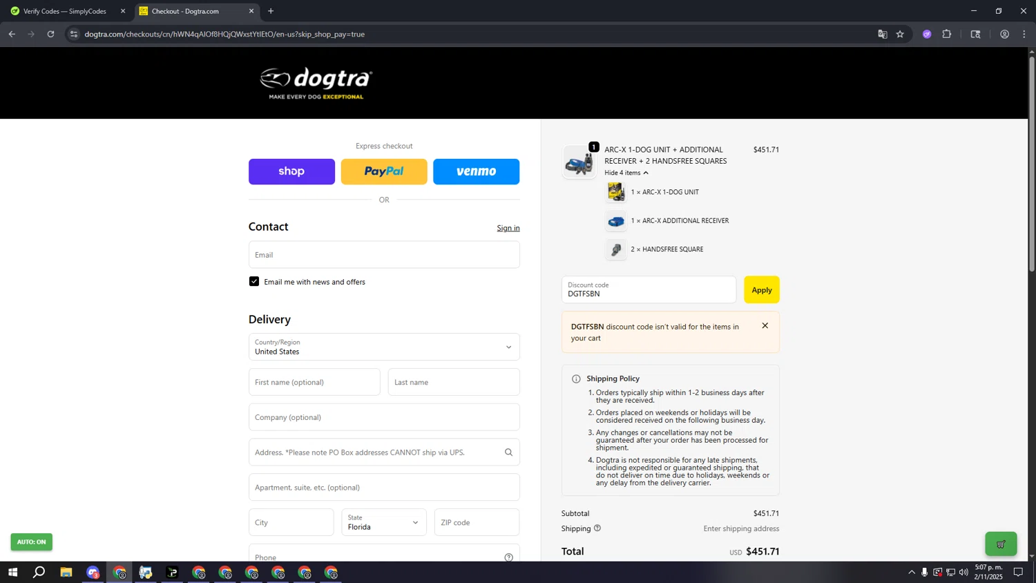Image resolution: width=1036 pixels, height=583 pixels.
Task: Click the Phone field help icon
Action: click(508, 557)
